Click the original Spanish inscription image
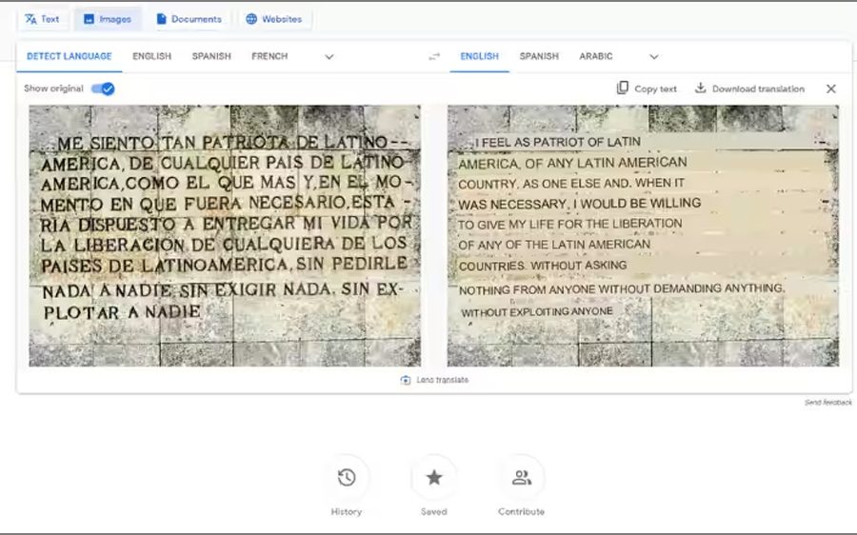The height and width of the screenshot is (535, 857). point(225,235)
